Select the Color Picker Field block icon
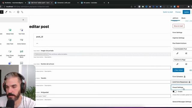The width and height of the screenshot is (192, 108). 10,51
